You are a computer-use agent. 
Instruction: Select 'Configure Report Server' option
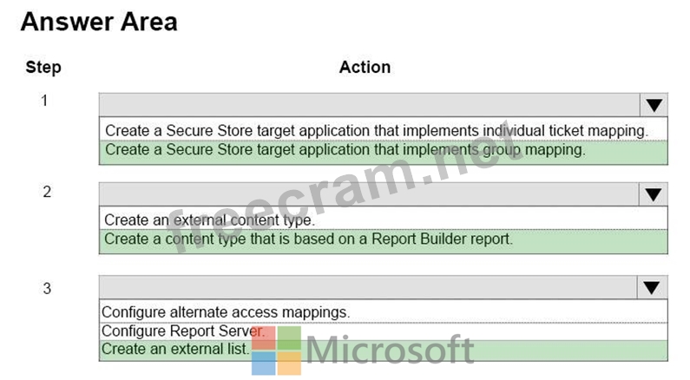click(183, 331)
